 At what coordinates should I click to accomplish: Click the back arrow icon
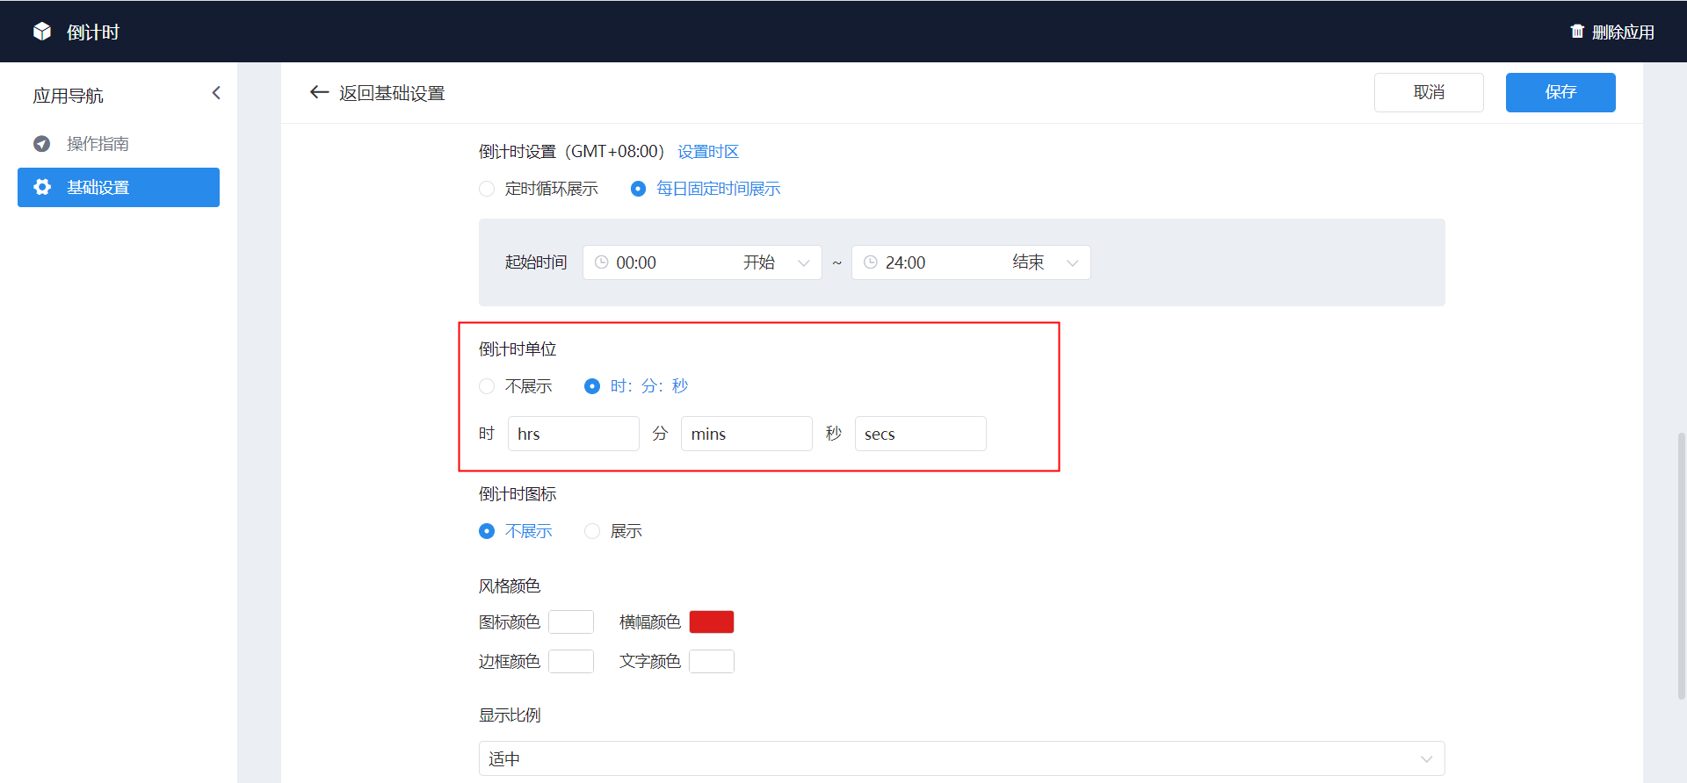pyautogui.click(x=319, y=92)
